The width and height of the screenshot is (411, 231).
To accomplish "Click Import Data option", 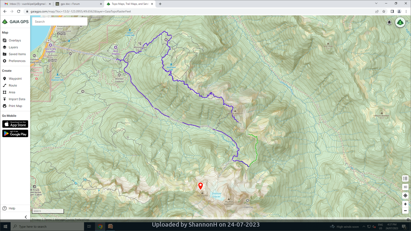I will [x=17, y=99].
